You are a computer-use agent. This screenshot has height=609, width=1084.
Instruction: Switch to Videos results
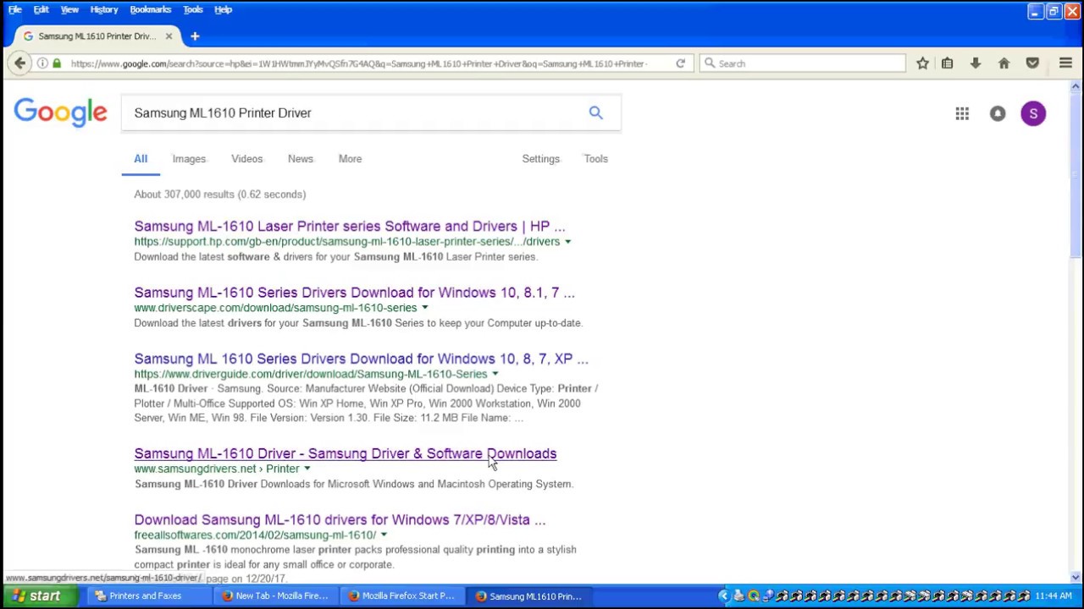click(247, 159)
